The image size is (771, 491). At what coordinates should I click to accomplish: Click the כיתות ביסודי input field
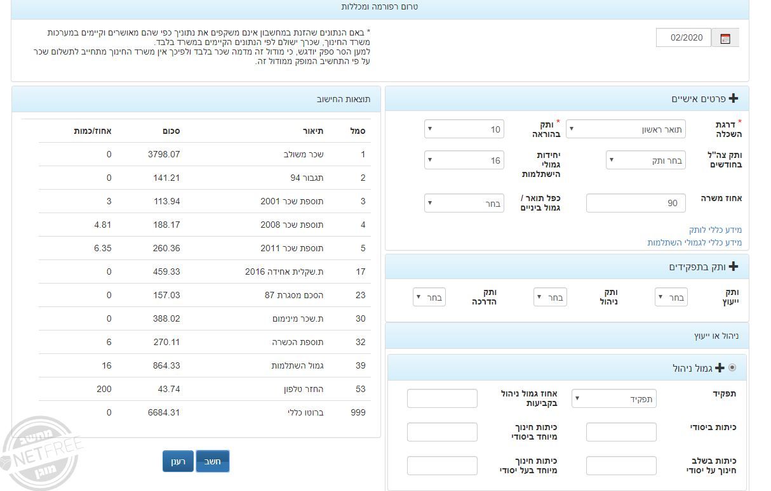pos(621,432)
